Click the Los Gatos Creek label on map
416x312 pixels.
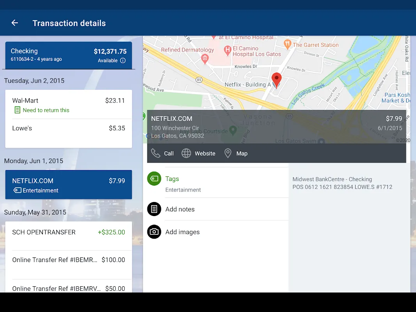click(x=308, y=94)
